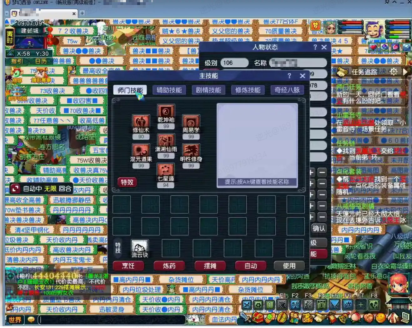
Task: Open the 精彩赛事 events icon
Action: (41, 75)
